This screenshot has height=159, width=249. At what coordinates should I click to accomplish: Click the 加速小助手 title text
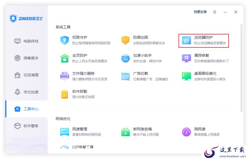(x=142, y=55)
